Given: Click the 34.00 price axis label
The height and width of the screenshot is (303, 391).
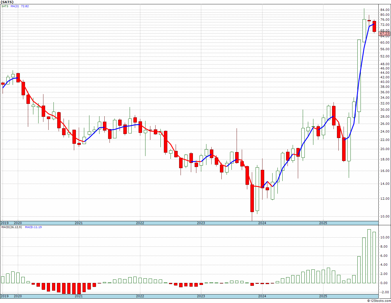Looking at the screenshot, I should pyautogui.click(x=385, y=98).
